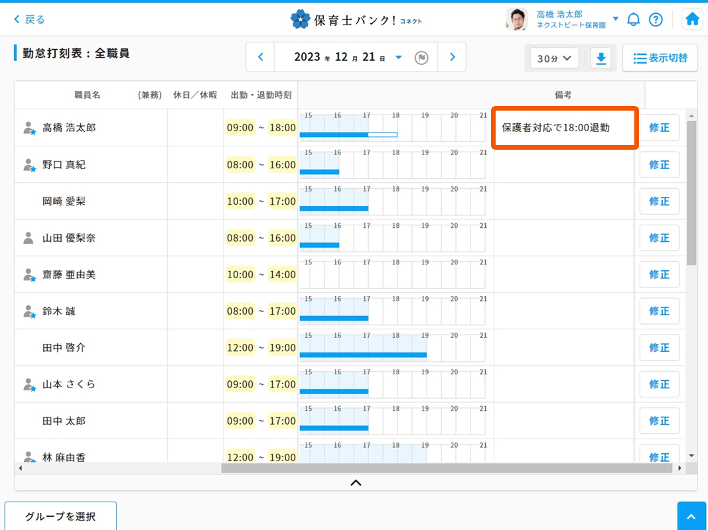Image resolution: width=708 pixels, height=530 pixels.
Task: Click the download icon button
Action: pos(601,58)
